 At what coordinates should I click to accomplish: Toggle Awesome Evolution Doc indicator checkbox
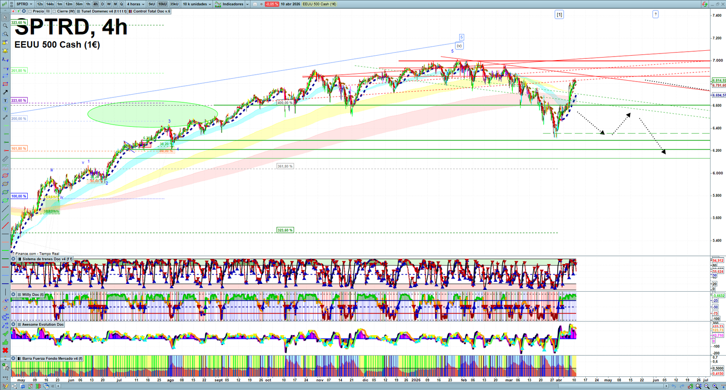coord(19,325)
